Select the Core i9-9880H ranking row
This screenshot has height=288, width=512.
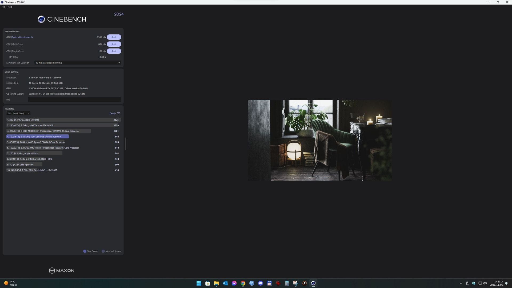click(x=63, y=159)
